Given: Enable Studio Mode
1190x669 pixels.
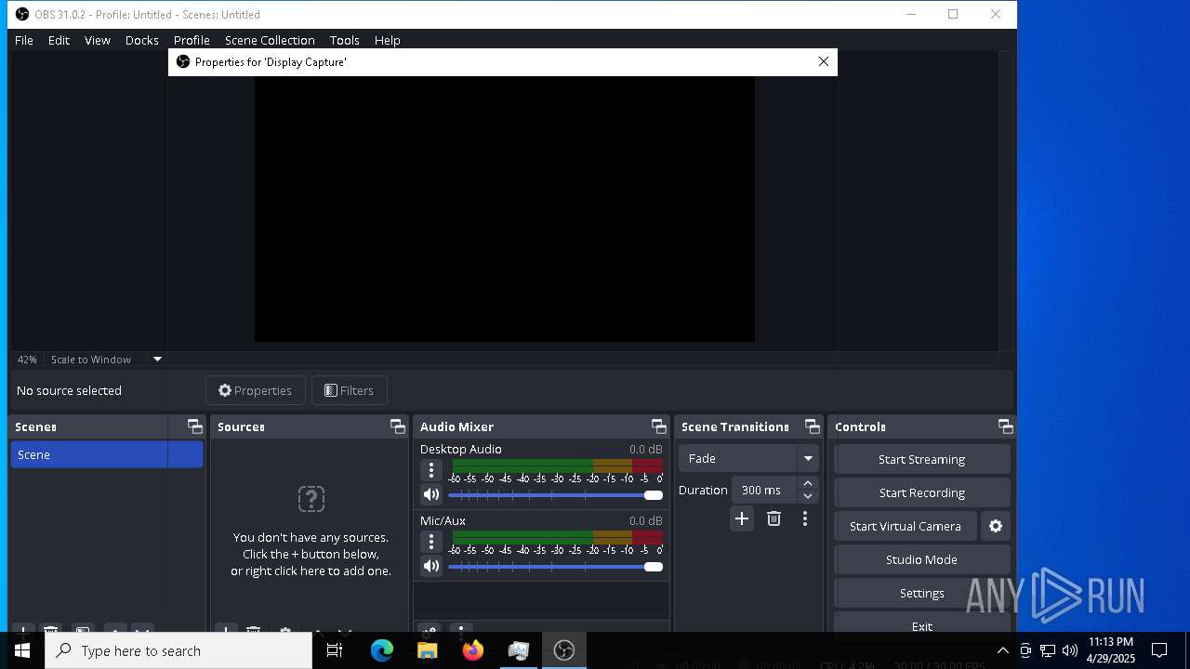Looking at the screenshot, I should pos(921,559).
